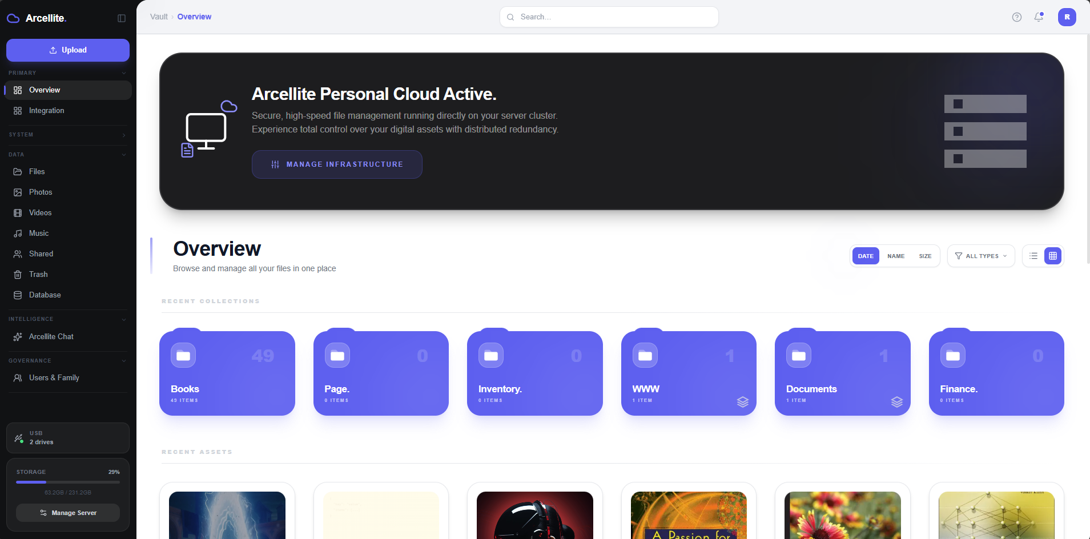This screenshot has width=1090, height=539.
Task: Open the ALL TYPES filter dropdown
Action: click(x=980, y=256)
